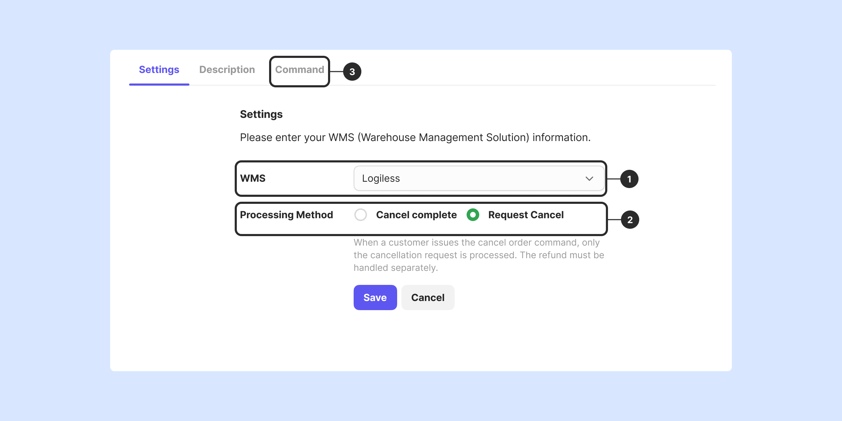Select the green Request Cancel radio button
The height and width of the screenshot is (421, 842).
[x=473, y=215]
